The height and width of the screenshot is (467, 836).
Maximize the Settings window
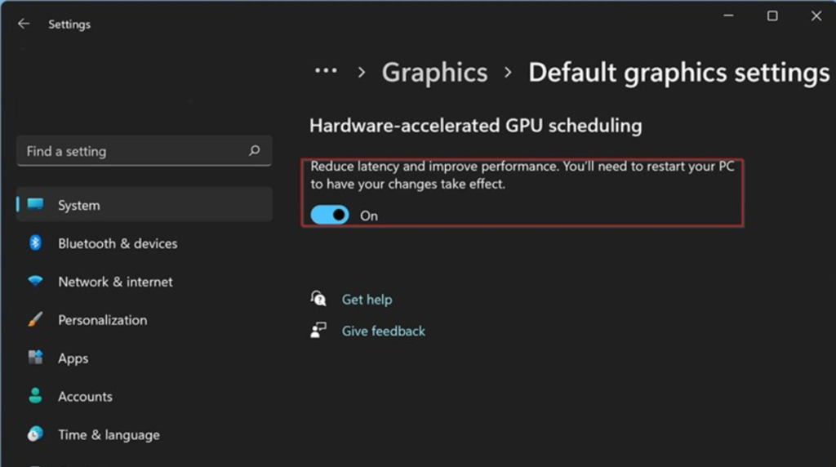coord(772,16)
